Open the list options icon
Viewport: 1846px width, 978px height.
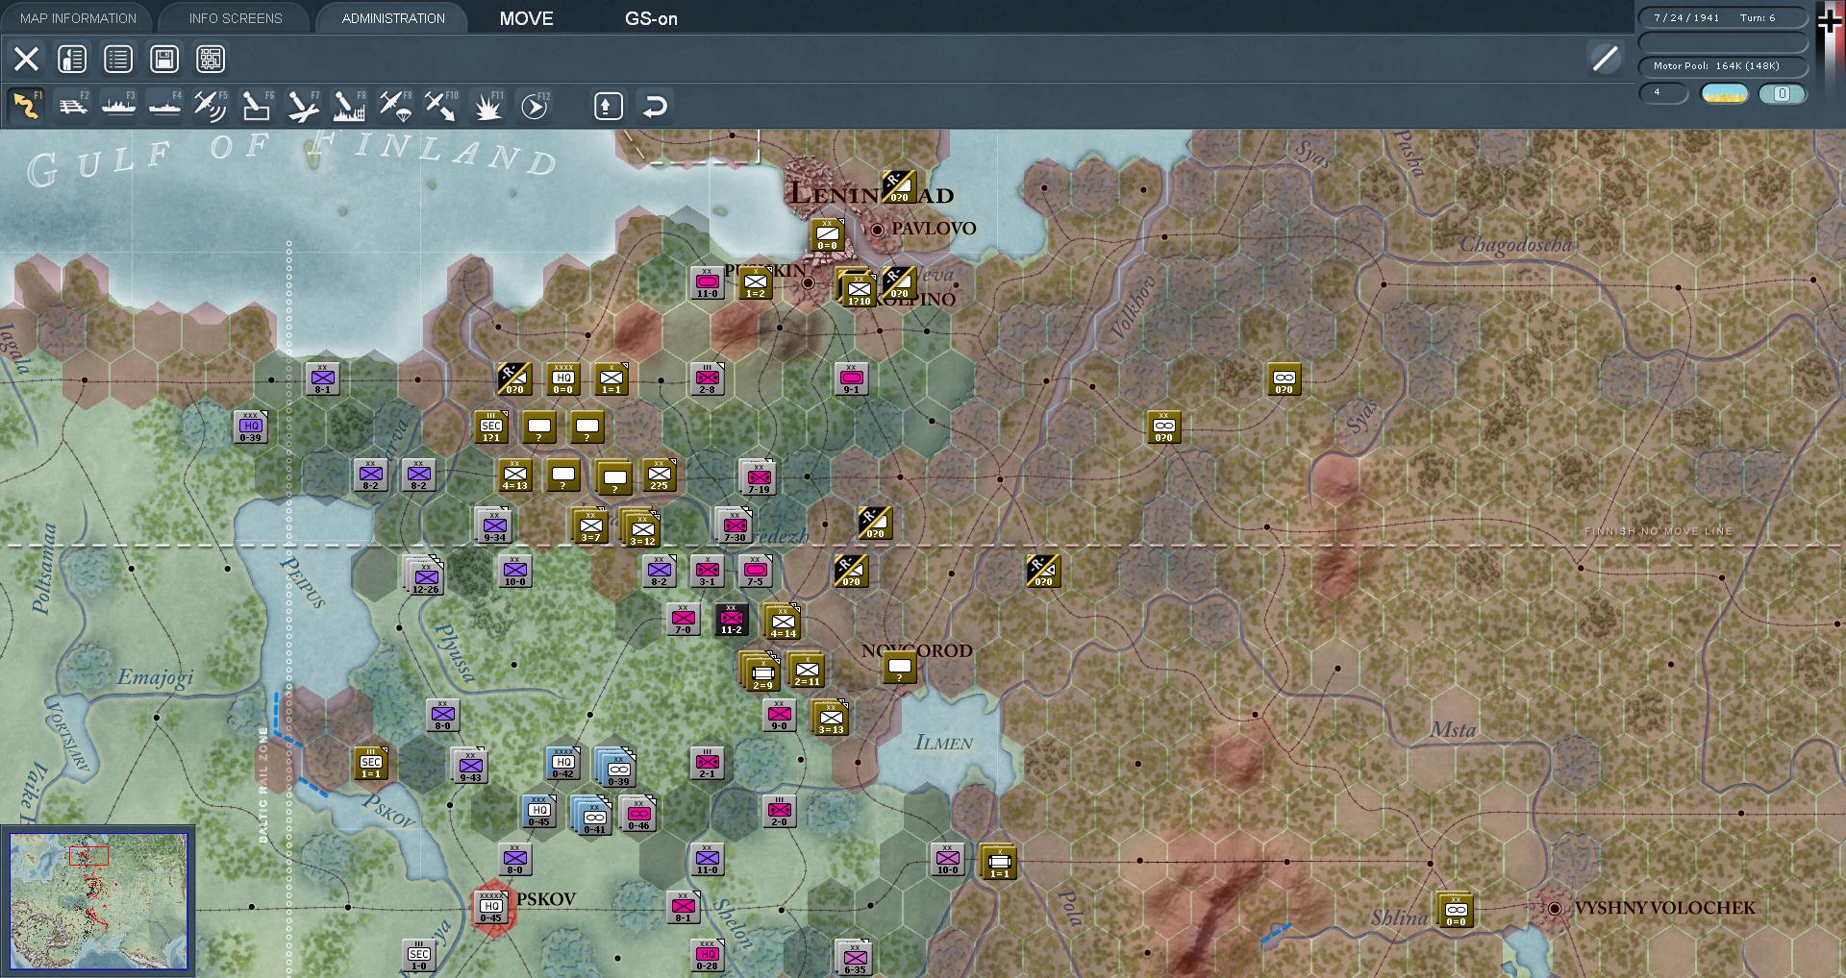(118, 60)
